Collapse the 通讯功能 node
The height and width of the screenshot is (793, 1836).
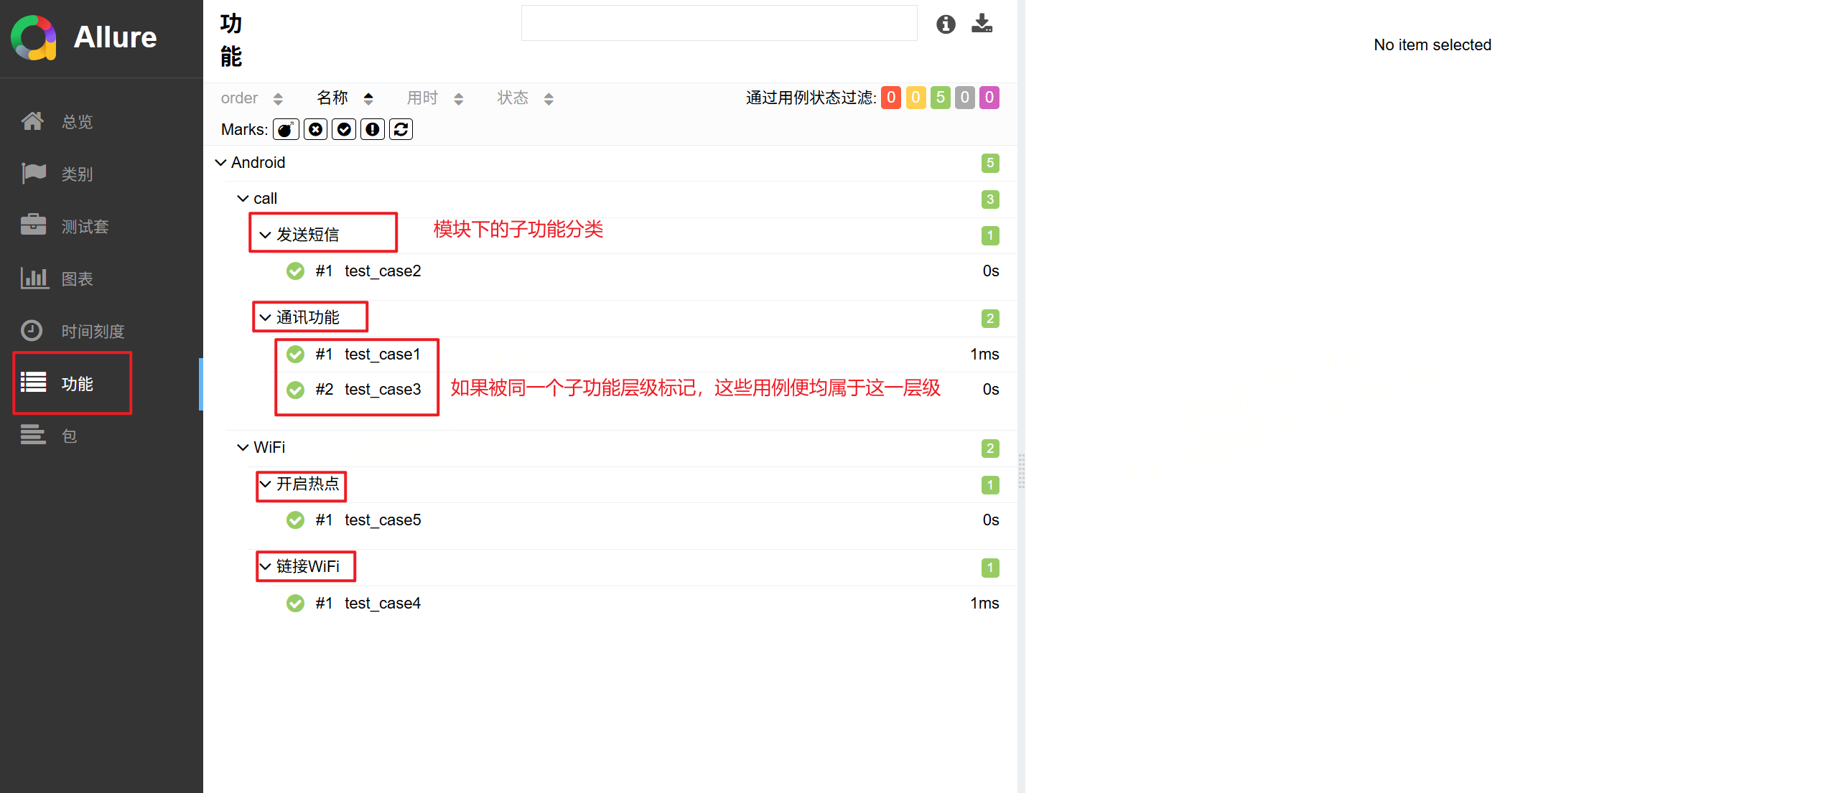pyautogui.click(x=265, y=318)
